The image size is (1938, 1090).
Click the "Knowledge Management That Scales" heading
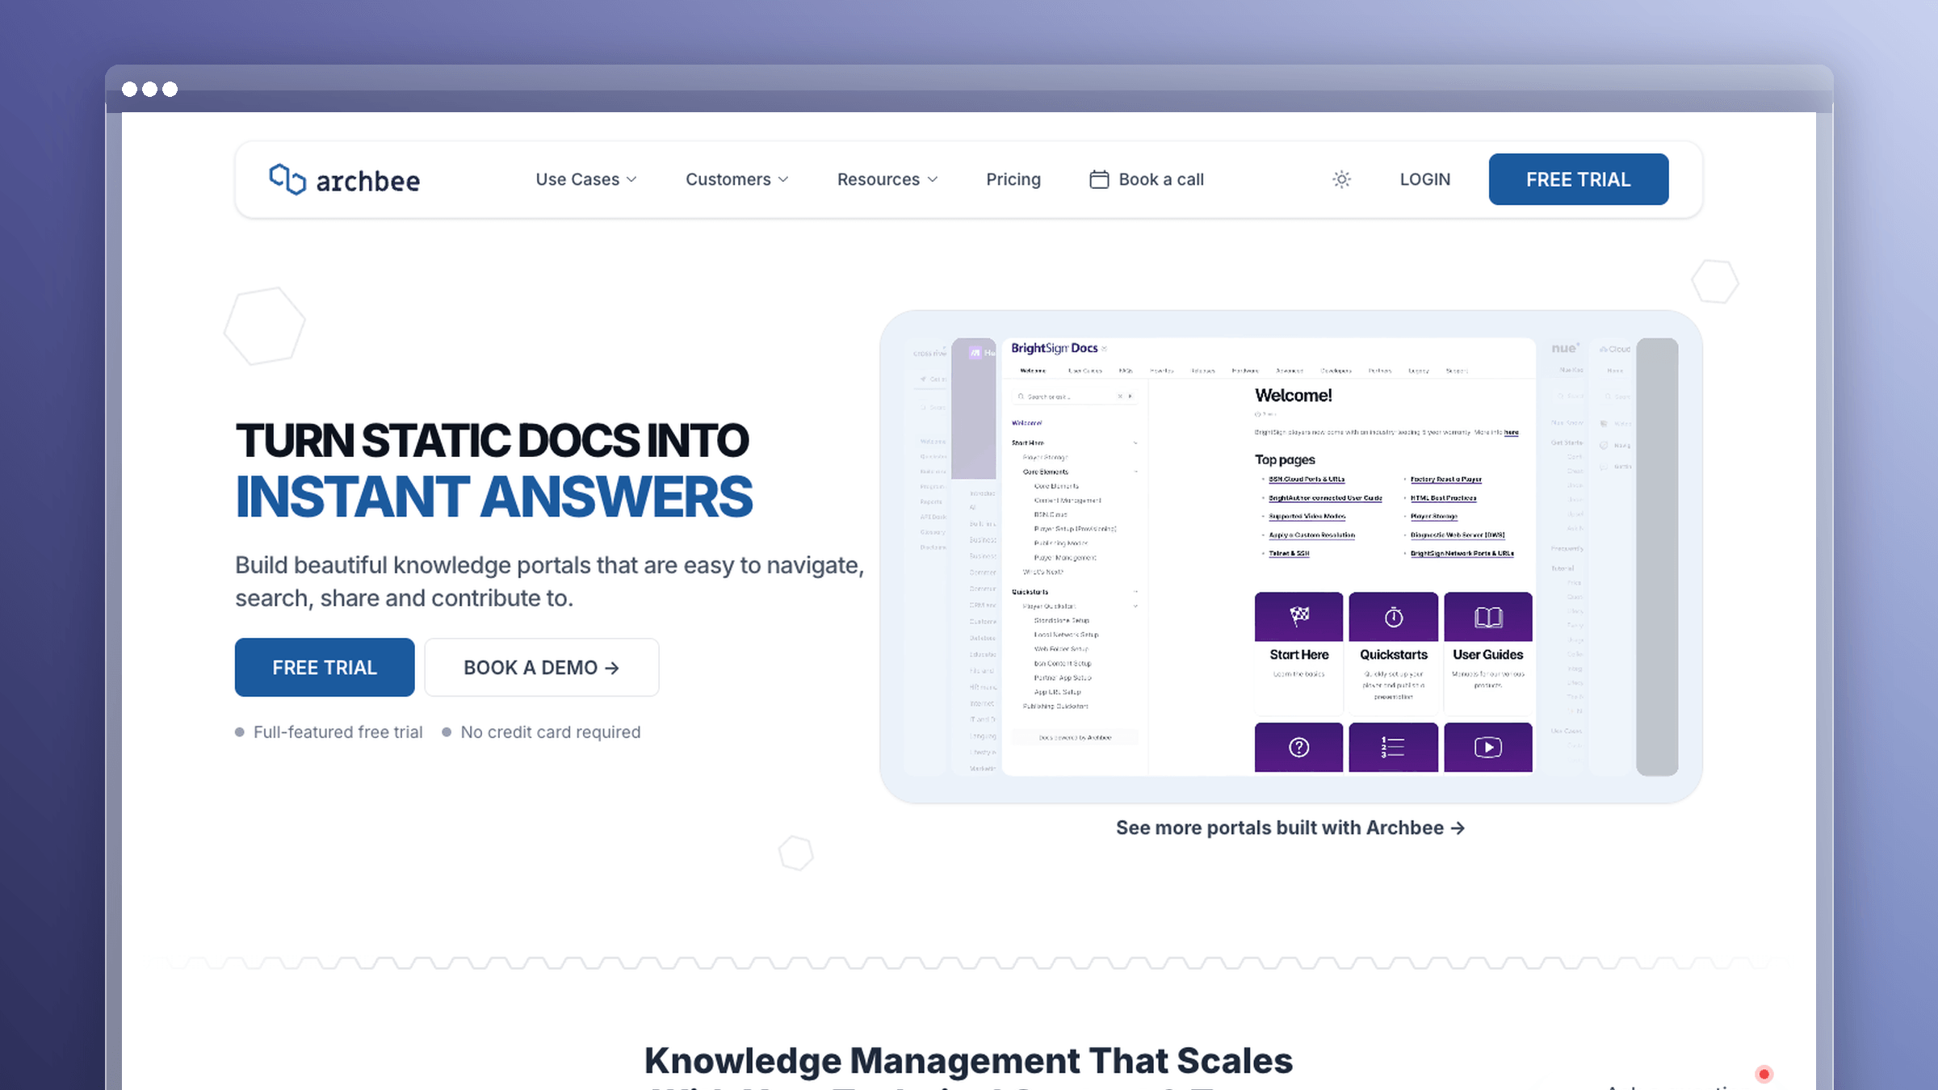968,1061
